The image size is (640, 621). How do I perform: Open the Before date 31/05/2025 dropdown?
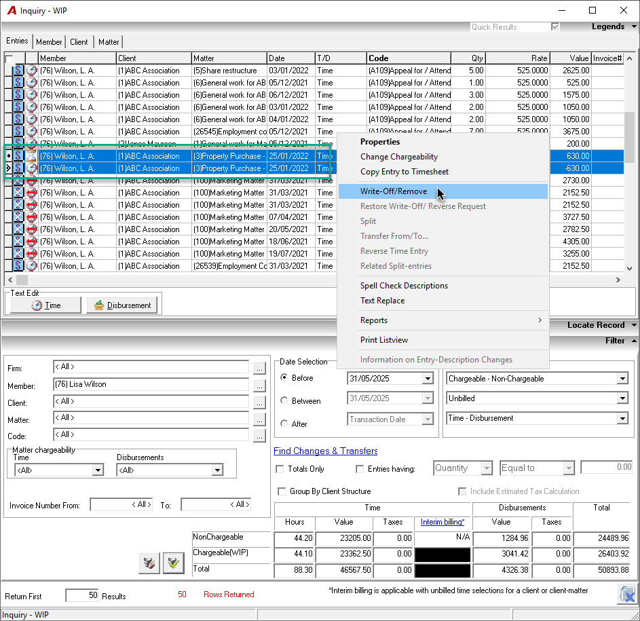pyautogui.click(x=428, y=379)
